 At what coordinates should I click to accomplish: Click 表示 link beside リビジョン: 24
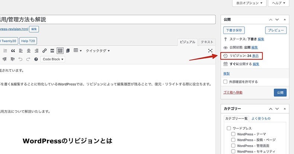pyautogui.click(x=255, y=56)
